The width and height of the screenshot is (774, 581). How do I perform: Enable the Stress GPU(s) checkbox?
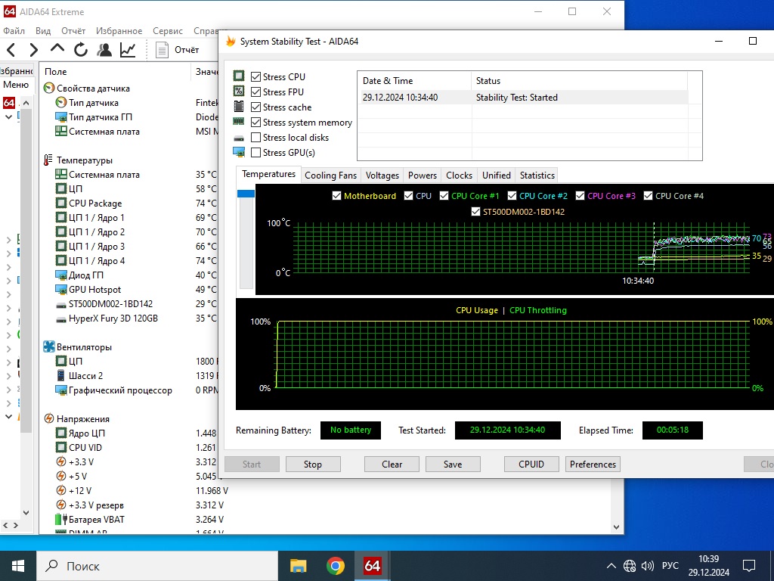(x=256, y=153)
